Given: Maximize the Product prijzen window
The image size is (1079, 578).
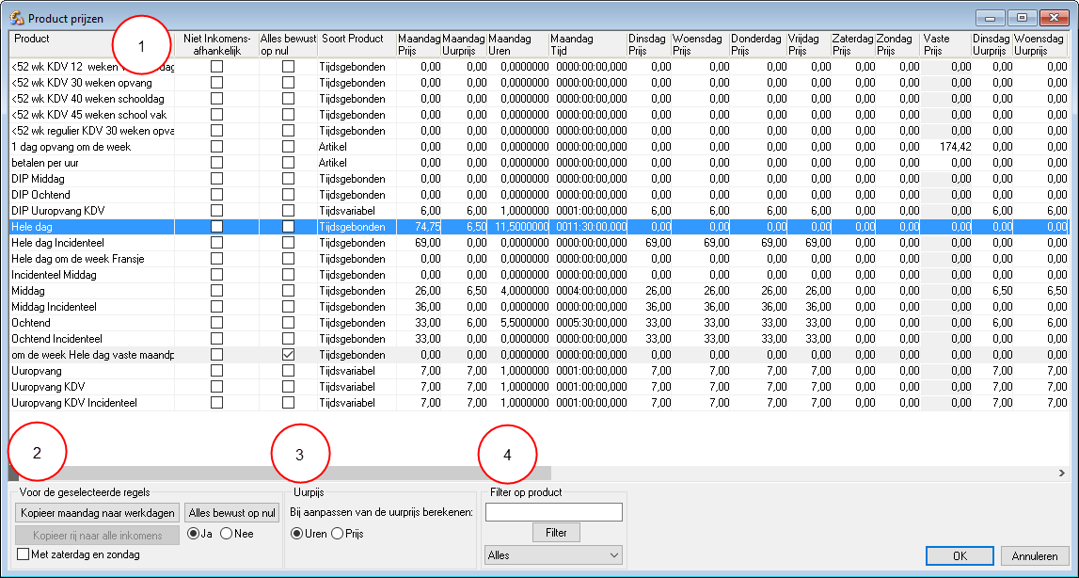Looking at the screenshot, I should coord(1022,17).
